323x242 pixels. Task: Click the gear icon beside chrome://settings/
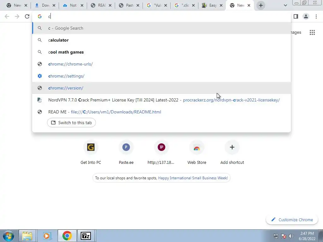tap(39, 76)
